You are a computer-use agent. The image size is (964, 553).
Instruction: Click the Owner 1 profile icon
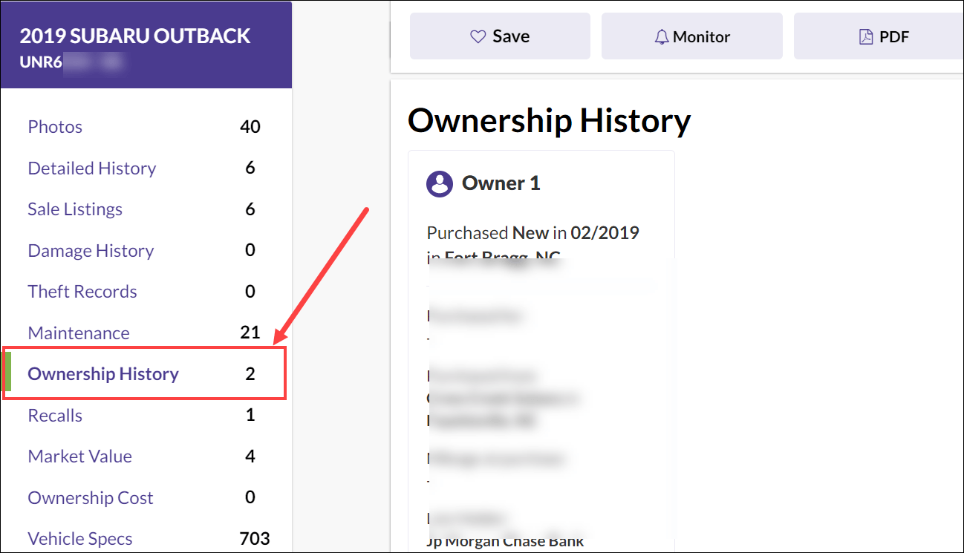click(x=440, y=183)
